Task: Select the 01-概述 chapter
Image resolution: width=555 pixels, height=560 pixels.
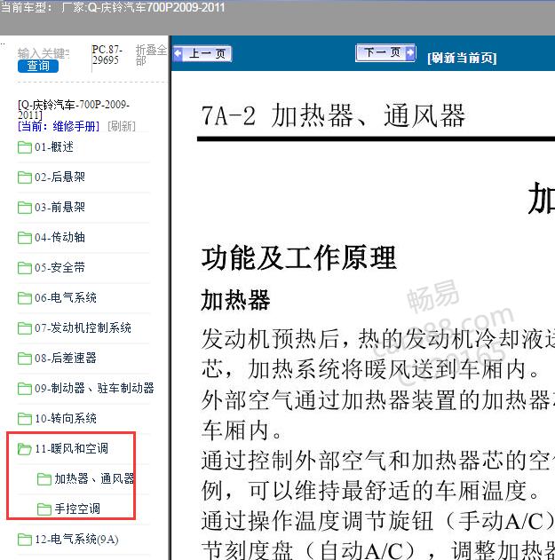Action: coord(54,146)
